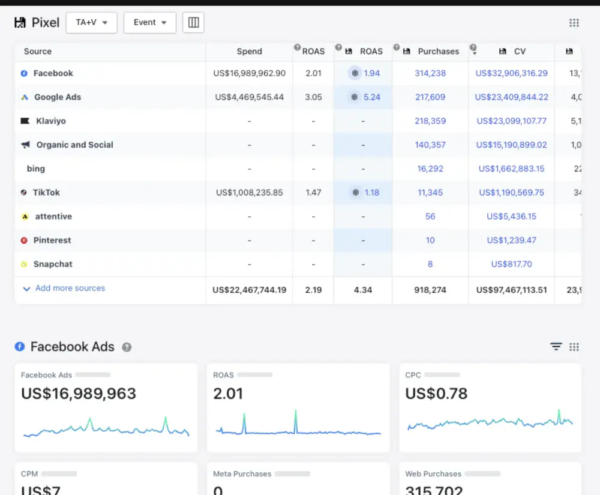Click the Google Ads source icon
The height and width of the screenshot is (495, 600).
click(25, 97)
